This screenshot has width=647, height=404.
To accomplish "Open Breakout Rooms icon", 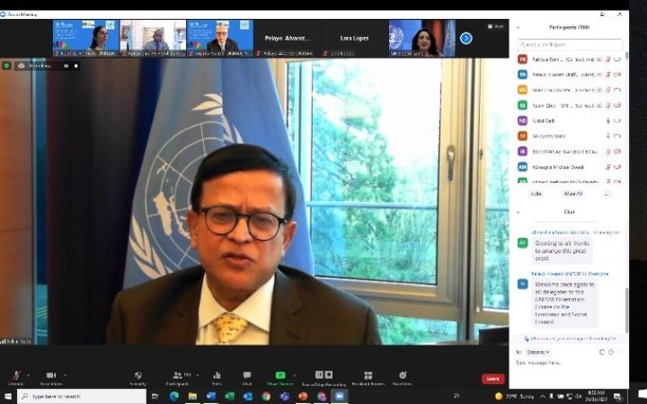I will point(368,374).
